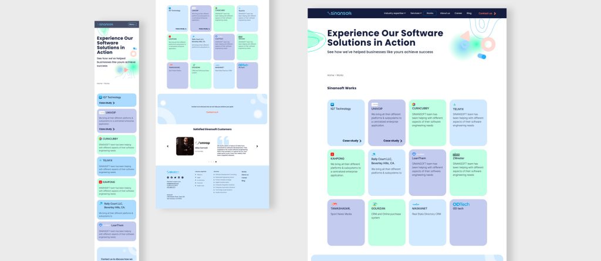
Task: Click the IQ7 Technology logo icon in desktop grid
Action: coord(332,104)
